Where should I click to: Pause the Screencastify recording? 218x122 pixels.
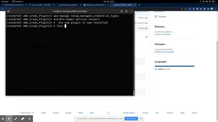pos(3,119)
